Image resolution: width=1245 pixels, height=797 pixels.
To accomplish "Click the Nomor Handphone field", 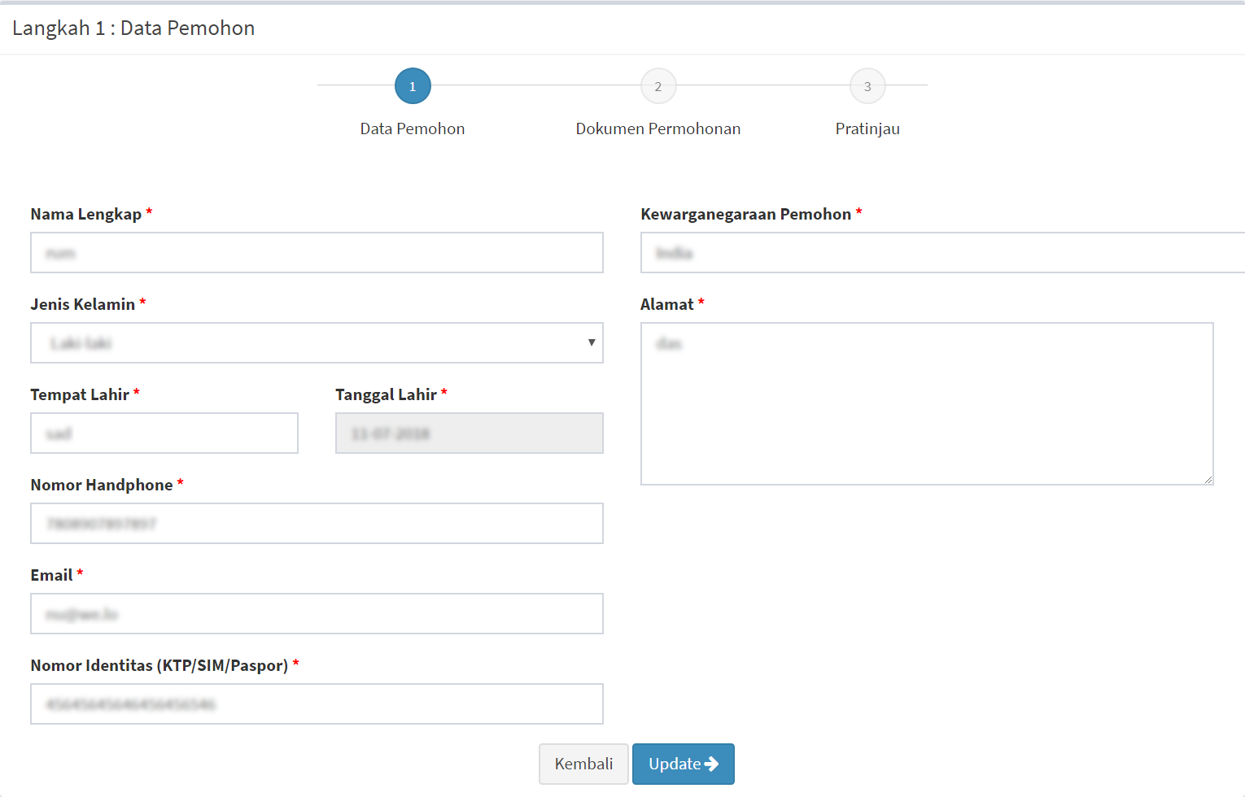I will click(317, 524).
